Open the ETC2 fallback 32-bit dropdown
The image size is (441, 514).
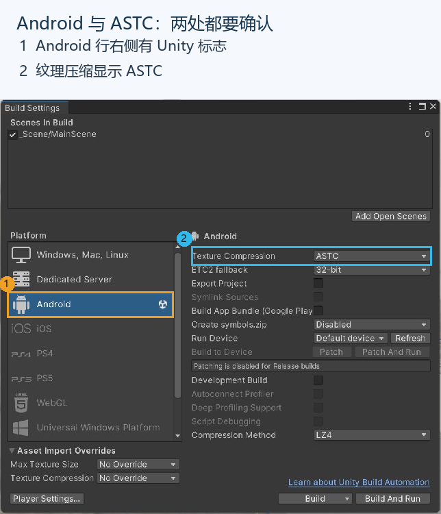(372, 270)
